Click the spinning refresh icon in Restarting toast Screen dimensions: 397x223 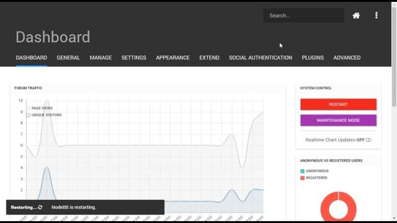pyautogui.click(x=40, y=208)
